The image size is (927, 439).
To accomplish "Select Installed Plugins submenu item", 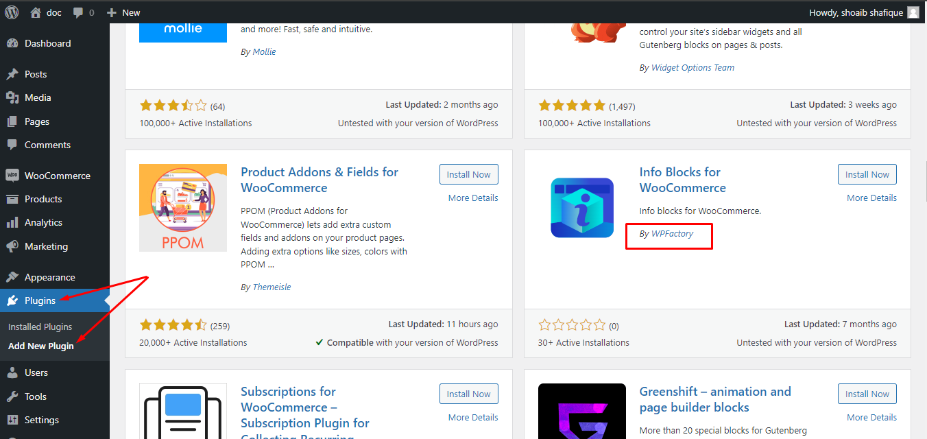I will pos(40,327).
